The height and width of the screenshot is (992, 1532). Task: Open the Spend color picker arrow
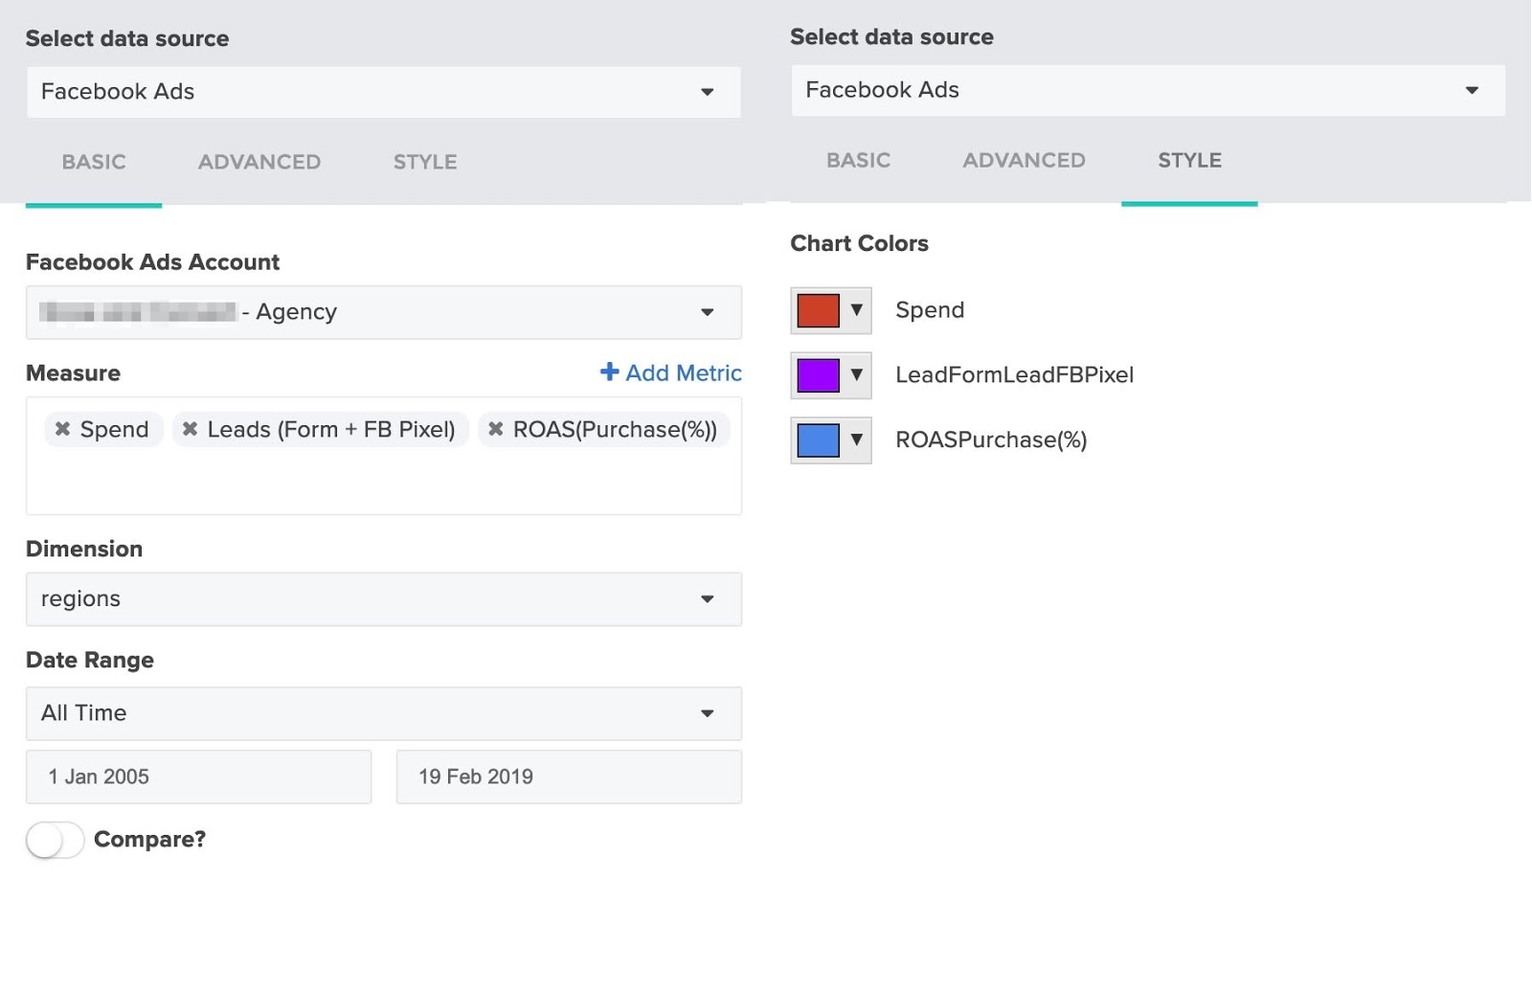tap(856, 309)
